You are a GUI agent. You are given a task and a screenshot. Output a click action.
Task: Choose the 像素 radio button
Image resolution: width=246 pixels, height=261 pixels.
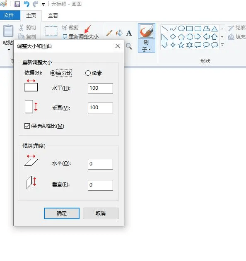point(88,73)
